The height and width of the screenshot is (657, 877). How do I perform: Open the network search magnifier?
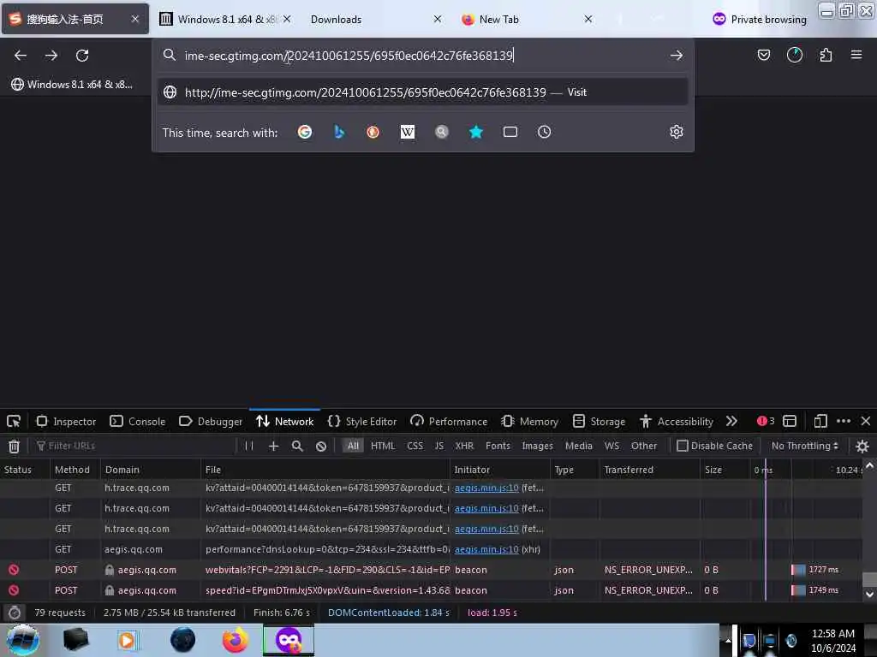coord(297,446)
